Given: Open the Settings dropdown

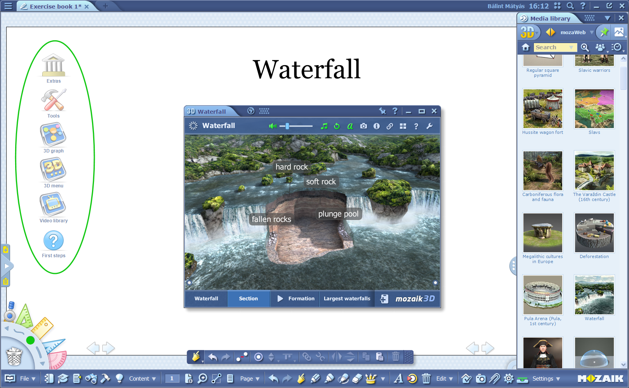Looking at the screenshot, I should pyautogui.click(x=546, y=378).
